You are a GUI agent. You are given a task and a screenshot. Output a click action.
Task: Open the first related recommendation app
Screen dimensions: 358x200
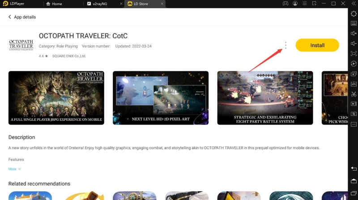[x=30, y=196]
